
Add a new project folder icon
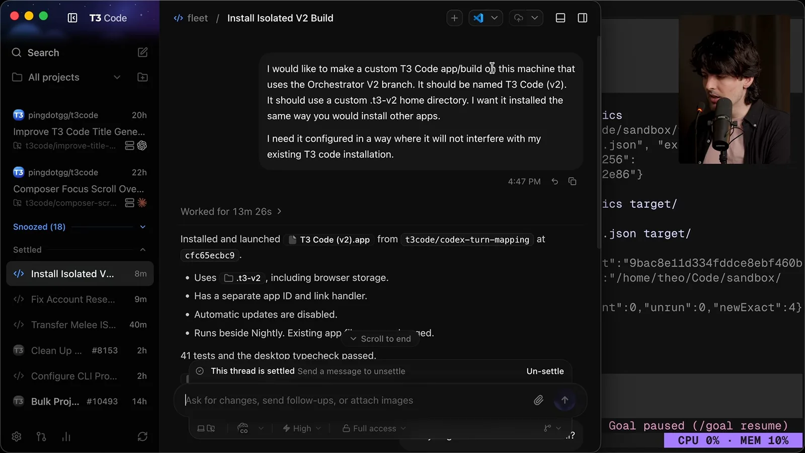click(x=143, y=77)
